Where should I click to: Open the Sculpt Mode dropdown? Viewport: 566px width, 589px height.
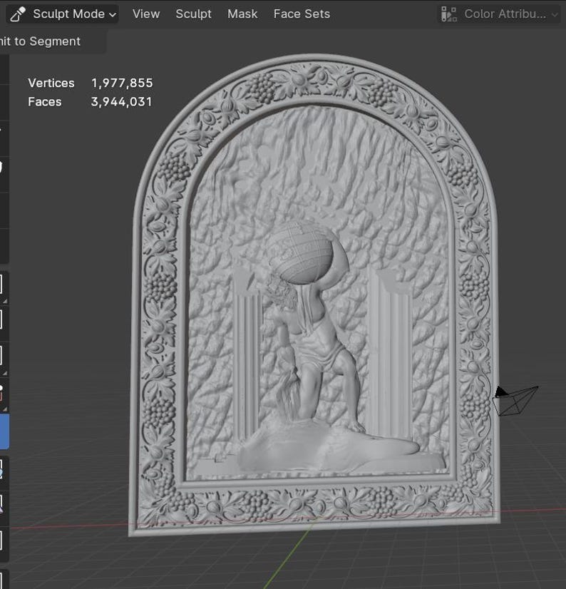[x=62, y=14]
